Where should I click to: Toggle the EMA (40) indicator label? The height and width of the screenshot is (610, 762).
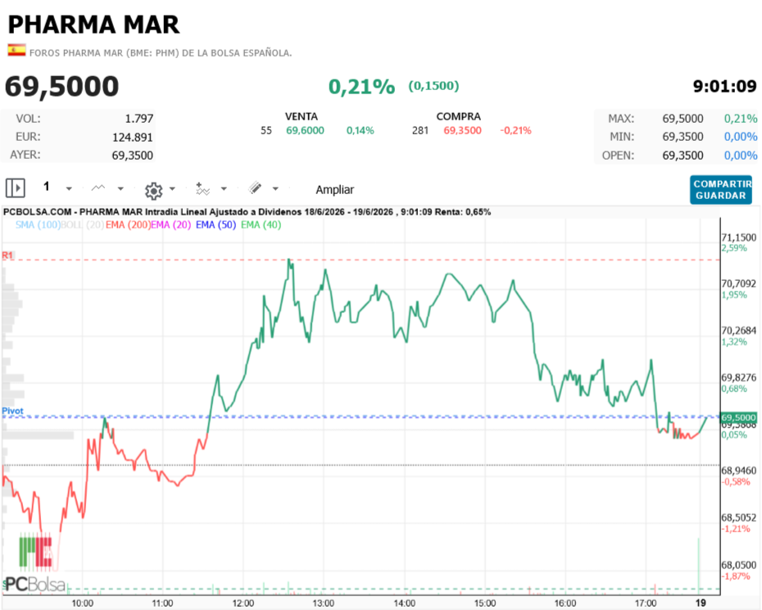click(x=261, y=225)
